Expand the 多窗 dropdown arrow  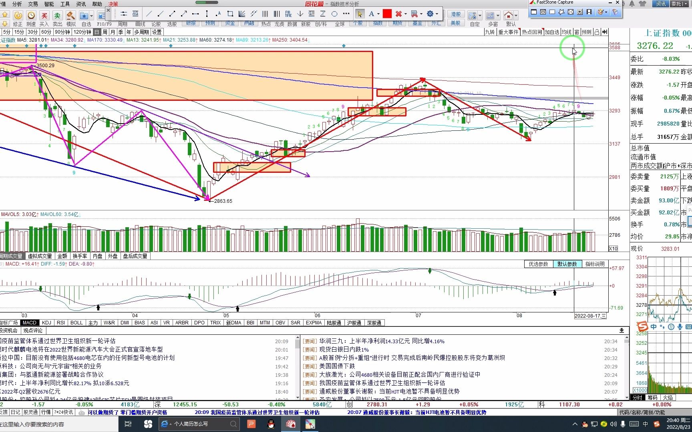point(498,16)
